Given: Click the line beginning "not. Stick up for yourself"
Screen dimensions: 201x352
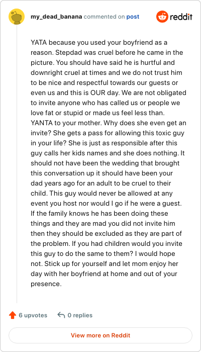Looking at the screenshot, I should pyautogui.click(x=105, y=263).
